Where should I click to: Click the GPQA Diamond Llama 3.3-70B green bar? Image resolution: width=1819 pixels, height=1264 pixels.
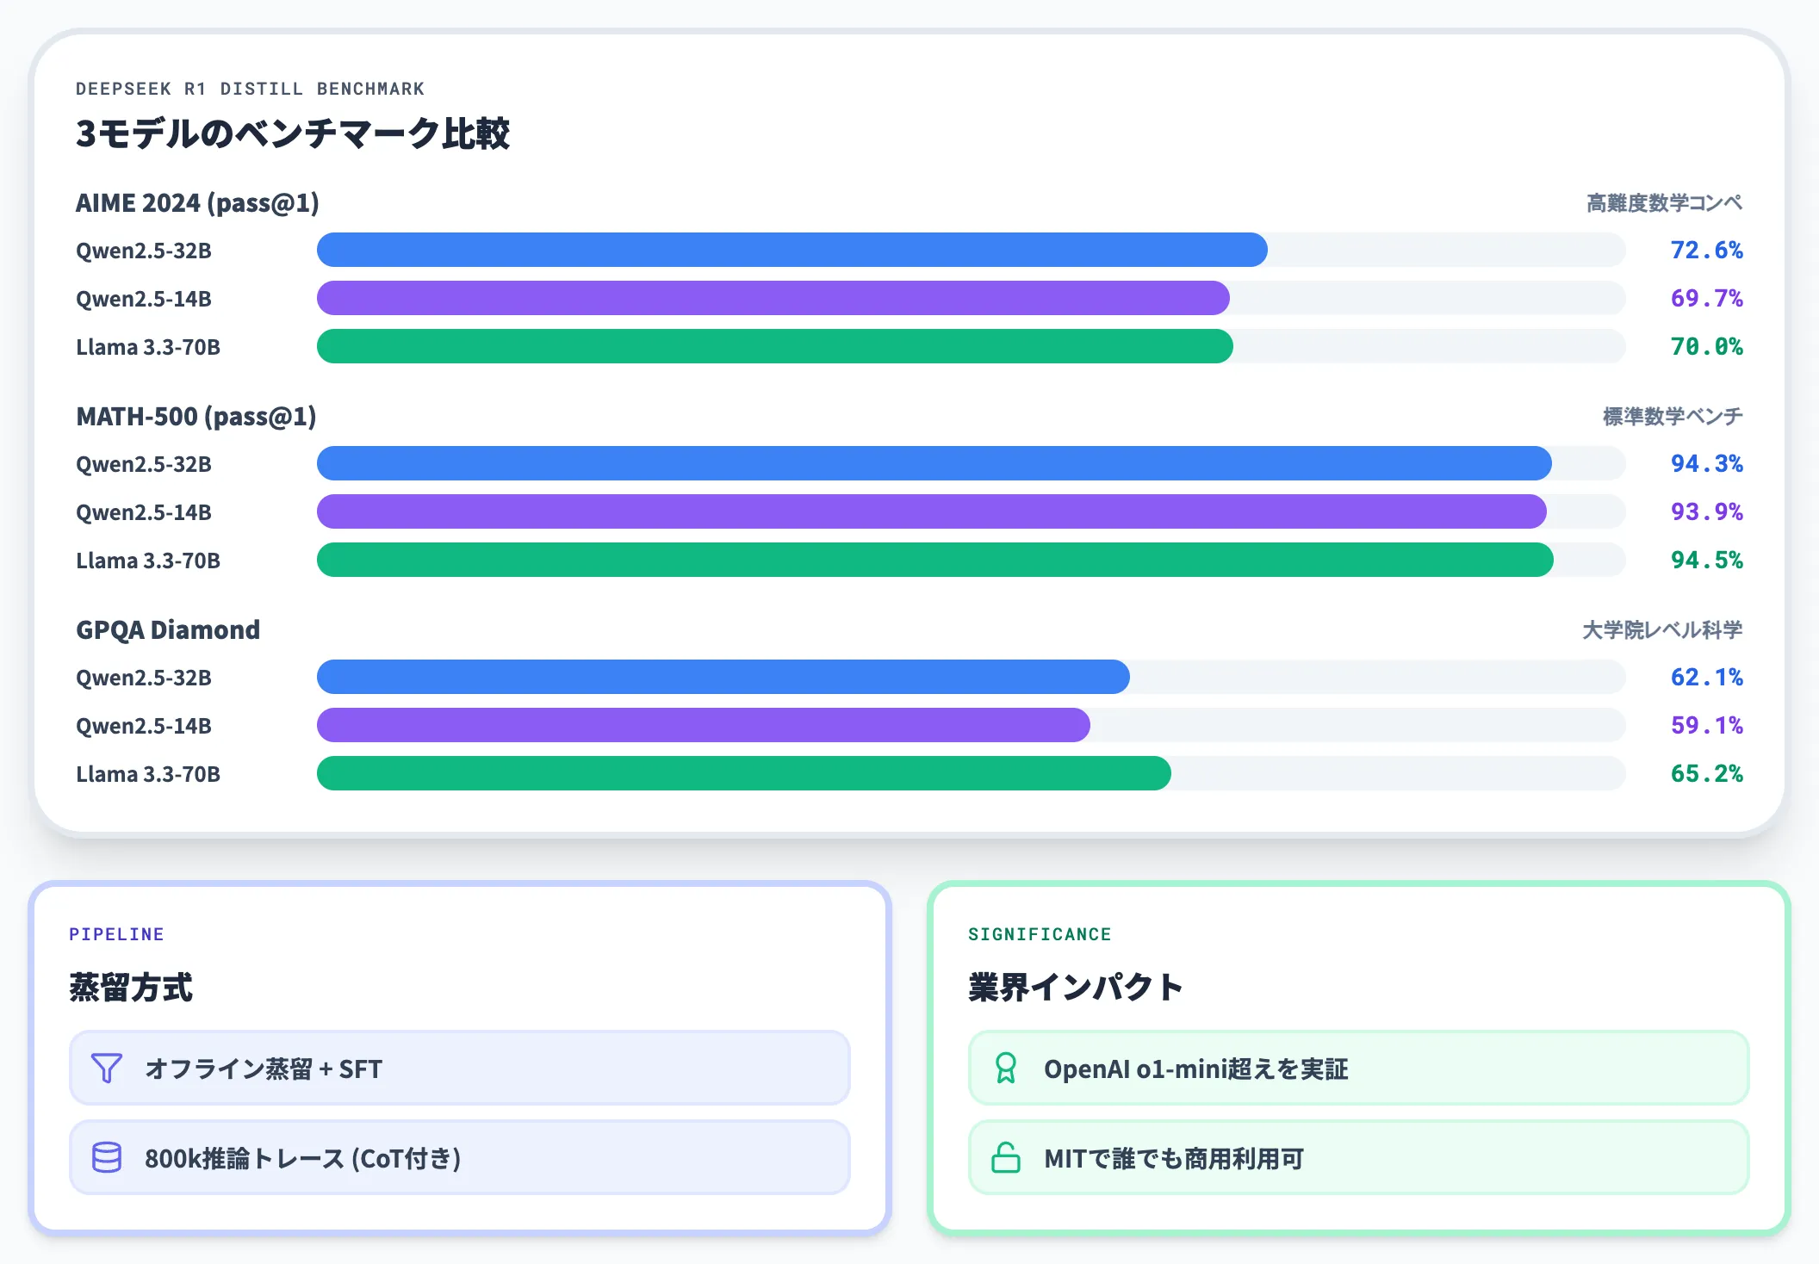[744, 773]
